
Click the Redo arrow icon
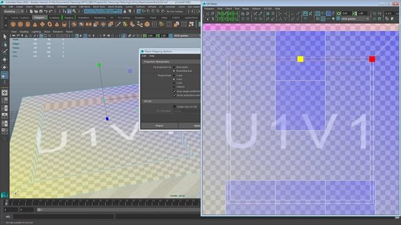tap(51, 11)
